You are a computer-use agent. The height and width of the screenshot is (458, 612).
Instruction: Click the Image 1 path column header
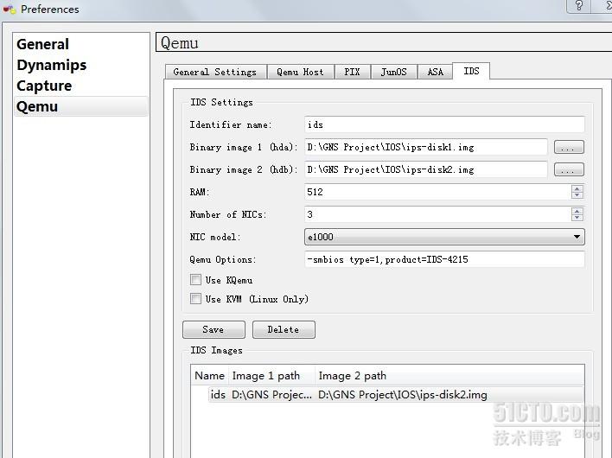click(271, 376)
